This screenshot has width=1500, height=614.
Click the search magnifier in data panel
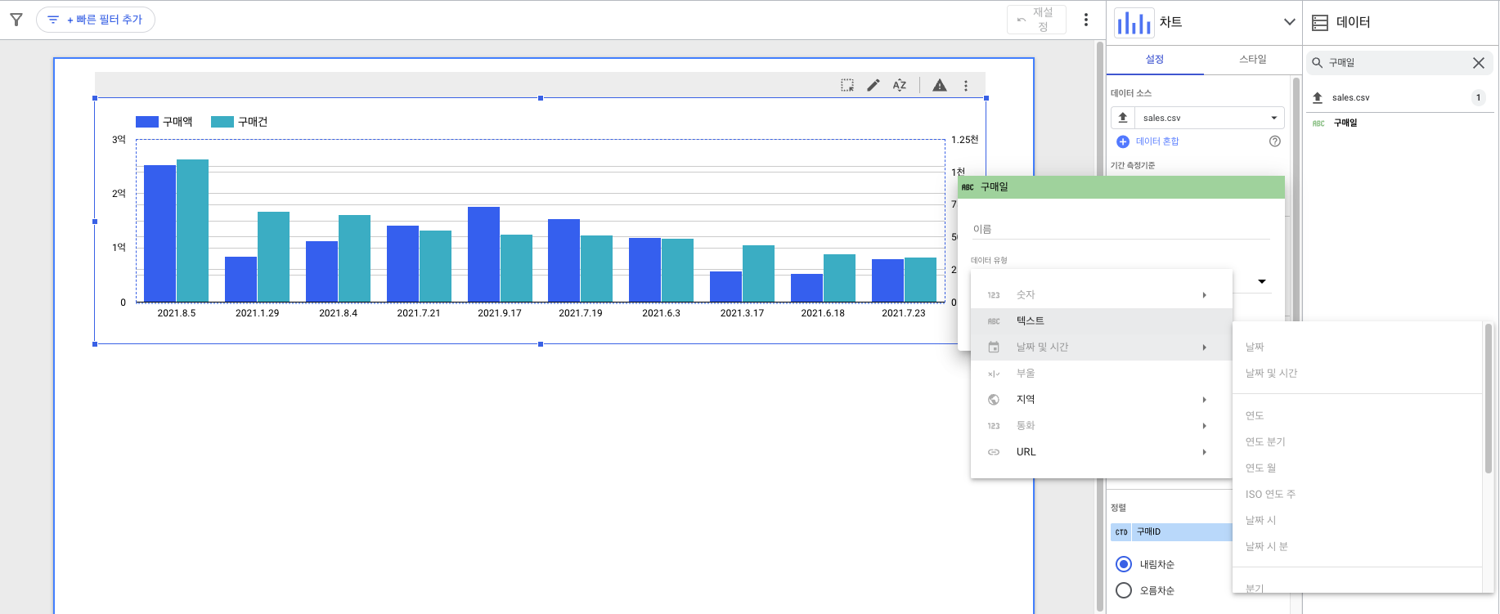click(1318, 63)
